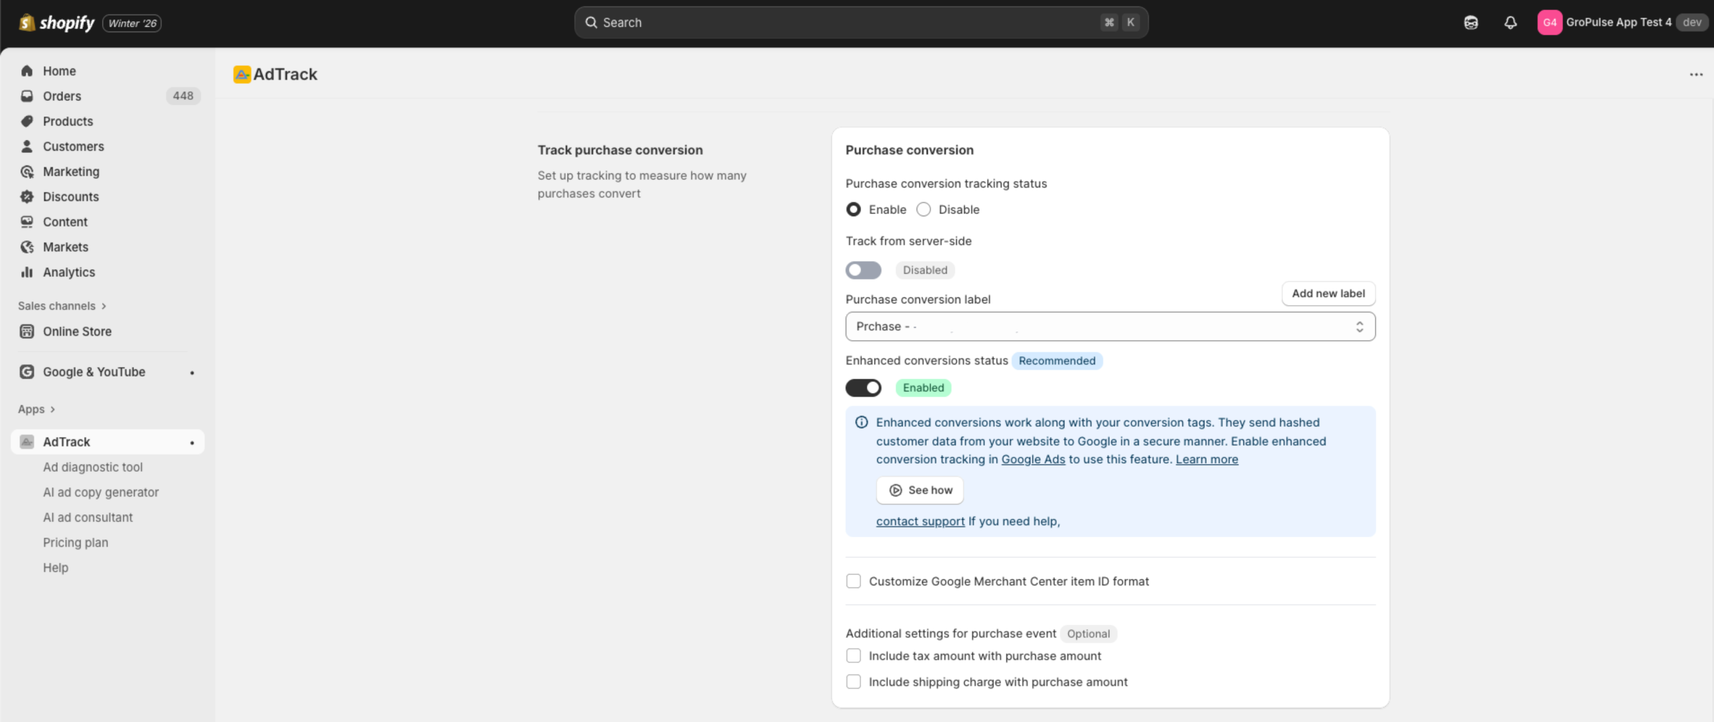Enable purchase conversion tracking status
The image size is (1714, 722).
(x=853, y=209)
